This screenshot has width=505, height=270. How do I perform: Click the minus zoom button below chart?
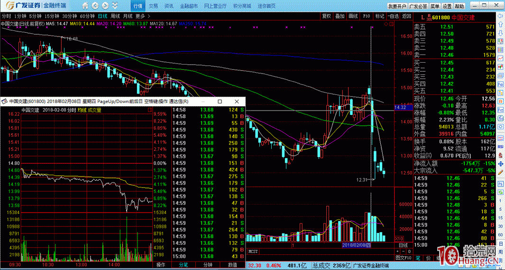click(403, 251)
